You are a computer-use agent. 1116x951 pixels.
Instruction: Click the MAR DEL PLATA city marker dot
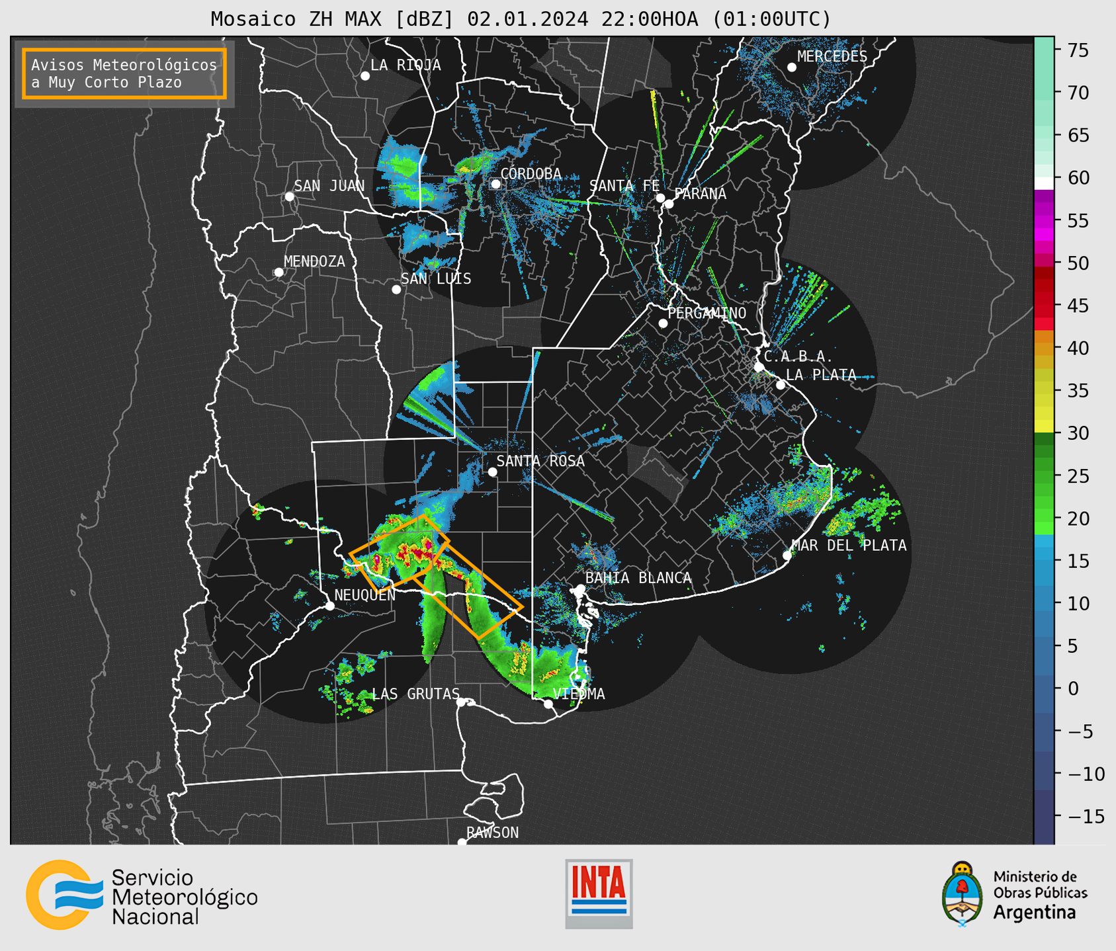coord(787,556)
